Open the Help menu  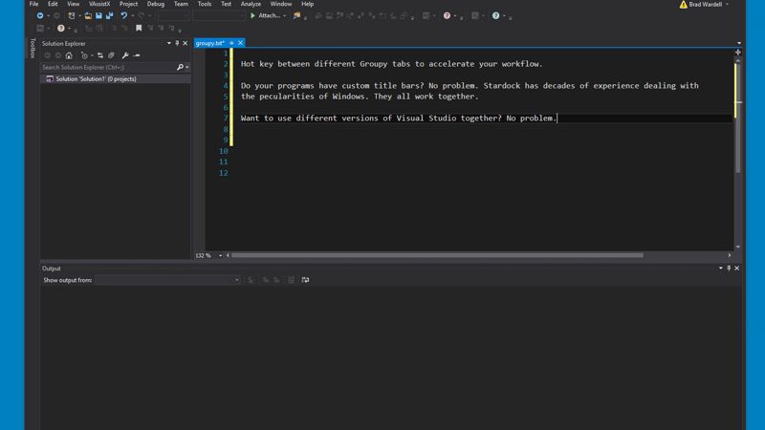coord(307,4)
